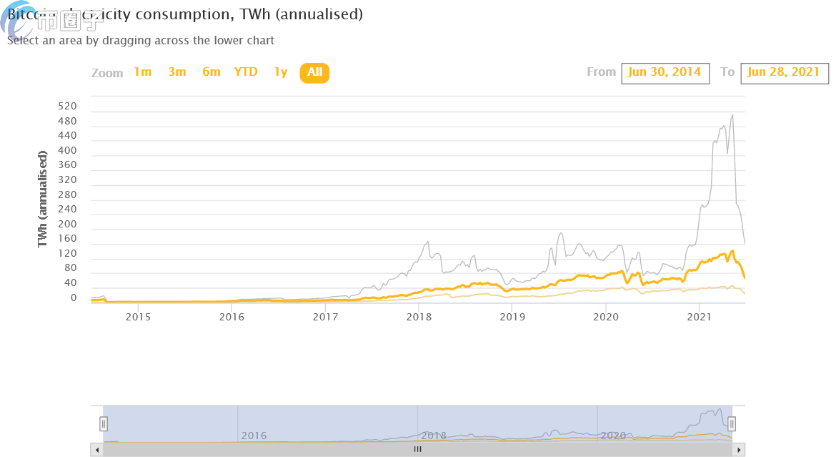Viewport: 836px width, 457px height.
Task: Click the navigator's right range handle
Action: [732, 423]
